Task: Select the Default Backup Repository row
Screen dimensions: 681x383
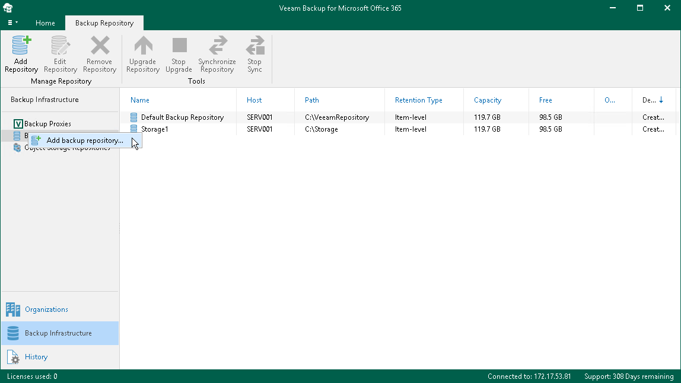Action: [x=182, y=117]
